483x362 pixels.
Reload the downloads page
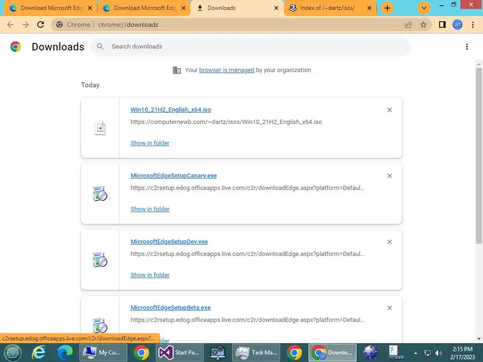point(41,25)
